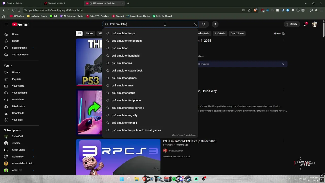Screen dimensions: 325x183
Task: Choose suggestion ps3 emulator for ps4
Action: tap(150, 123)
